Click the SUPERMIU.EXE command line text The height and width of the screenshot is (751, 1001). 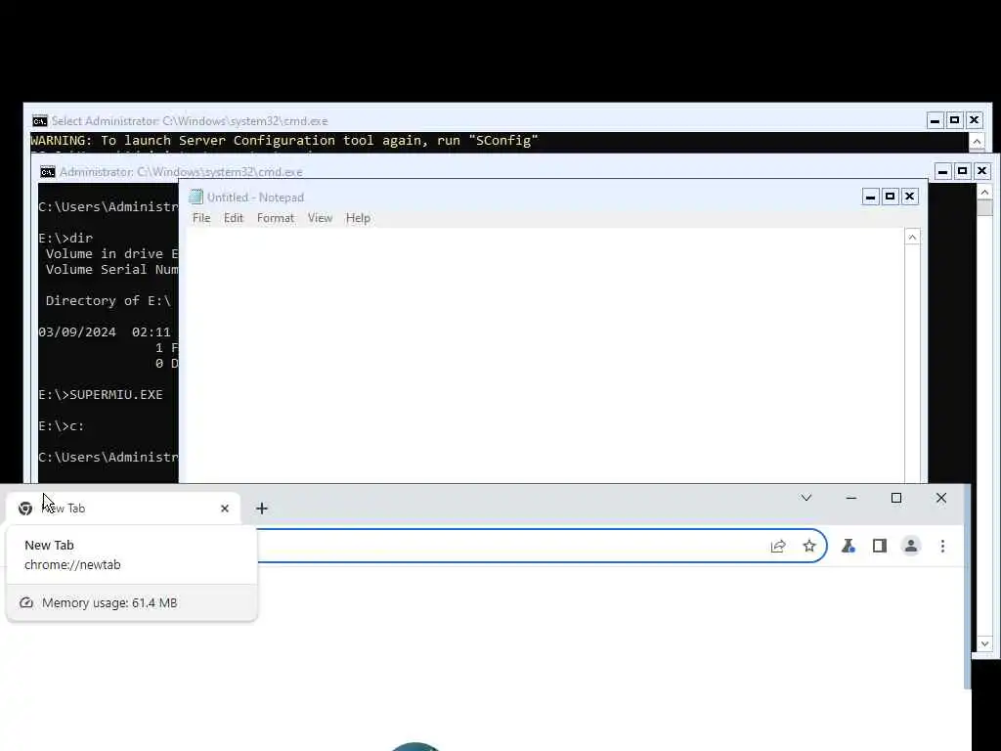click(101, 395)
